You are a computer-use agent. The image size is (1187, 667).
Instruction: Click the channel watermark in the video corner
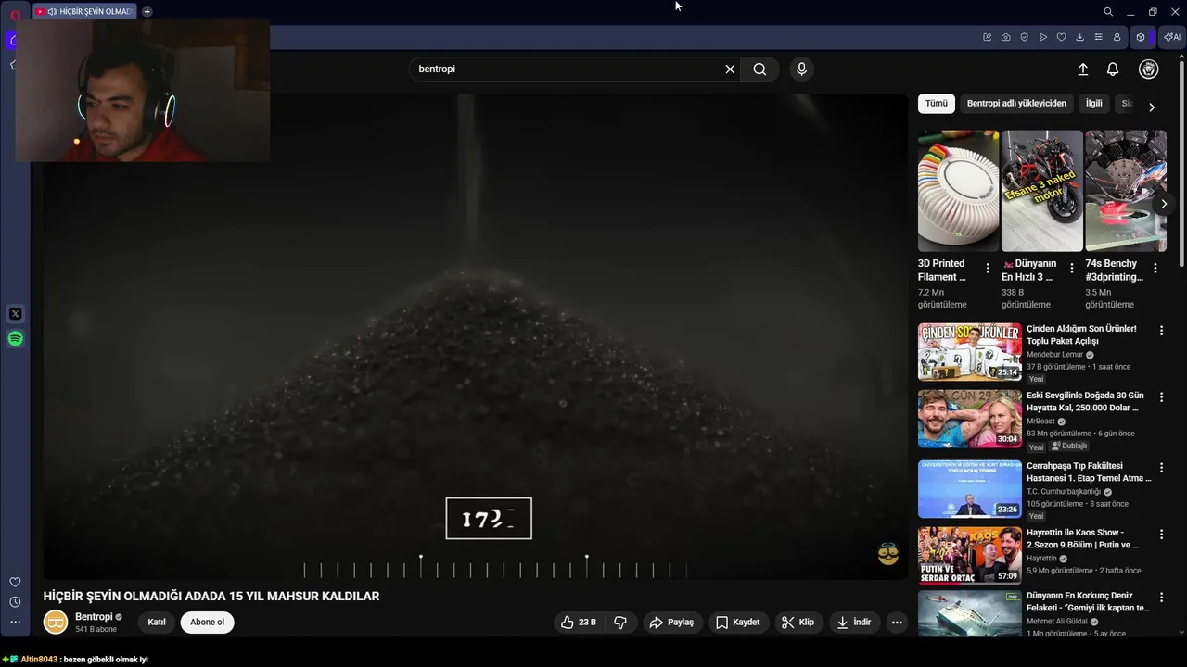[888, 554]
